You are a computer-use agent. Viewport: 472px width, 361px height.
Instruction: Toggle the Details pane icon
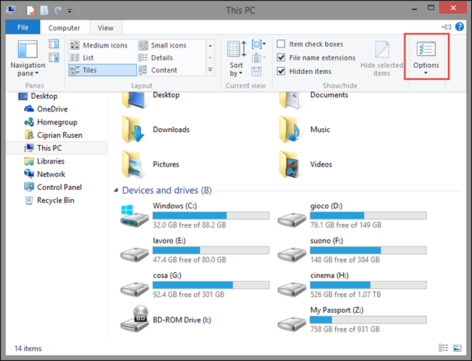click(x=54, y=57)
